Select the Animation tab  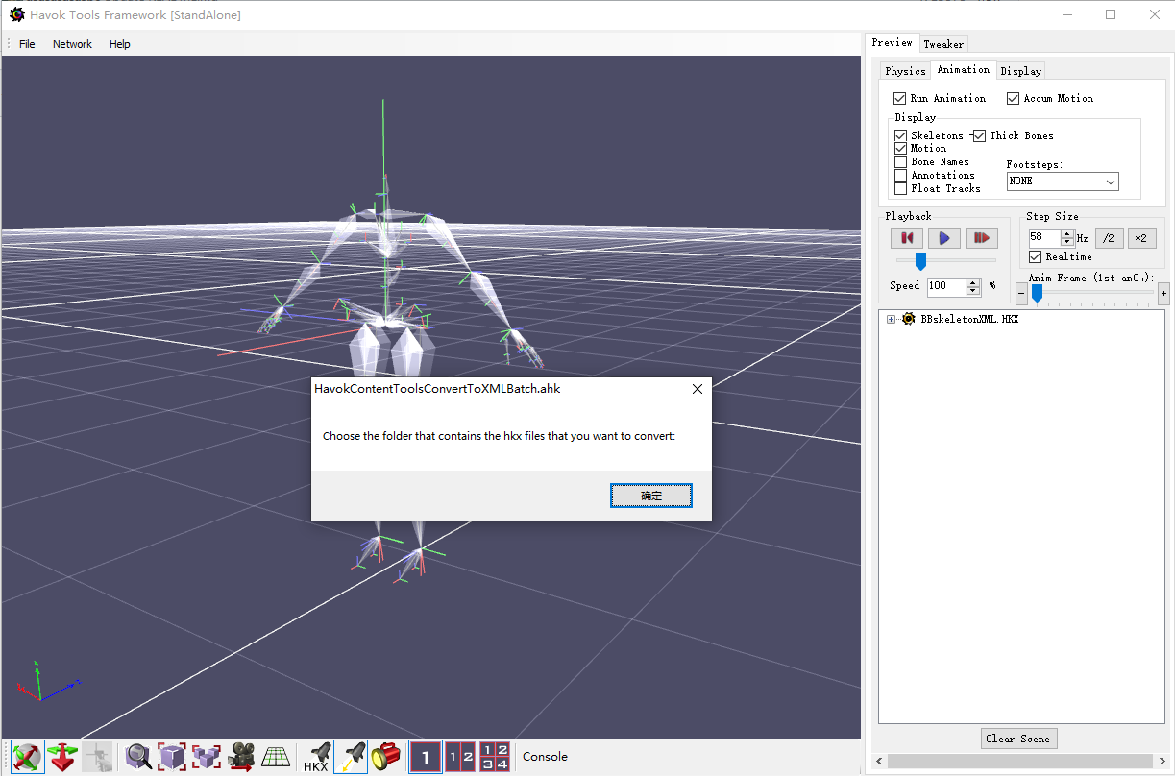coord(964,69)
